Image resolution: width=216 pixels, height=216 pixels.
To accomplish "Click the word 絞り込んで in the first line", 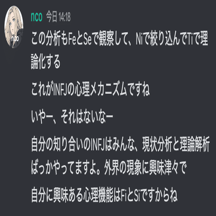I will point(168,40).
